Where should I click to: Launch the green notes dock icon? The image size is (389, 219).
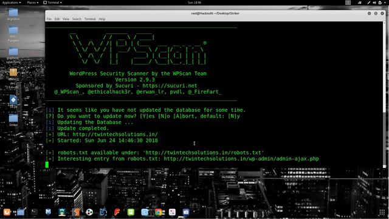coord(131,212)
